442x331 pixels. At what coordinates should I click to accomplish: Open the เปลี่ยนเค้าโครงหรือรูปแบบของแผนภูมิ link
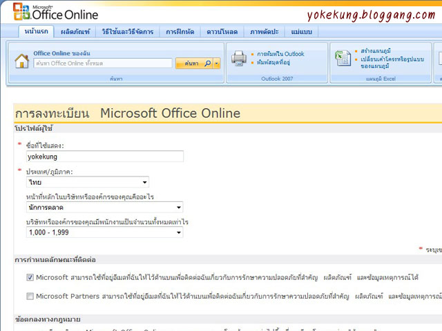coord(392,63)
